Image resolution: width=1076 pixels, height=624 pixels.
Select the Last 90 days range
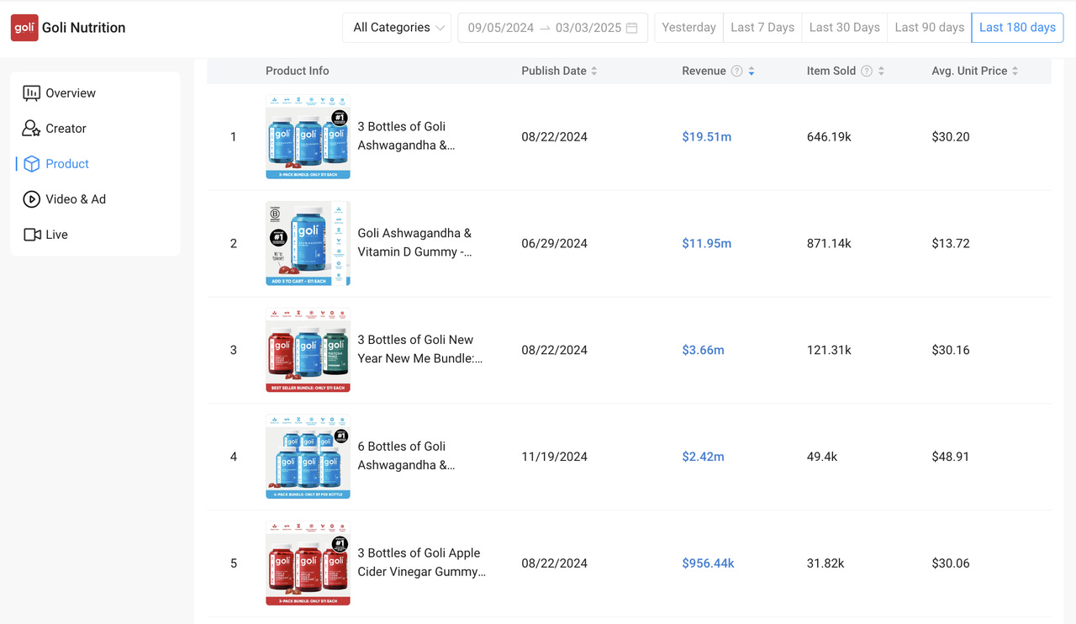tap(929, 28)
